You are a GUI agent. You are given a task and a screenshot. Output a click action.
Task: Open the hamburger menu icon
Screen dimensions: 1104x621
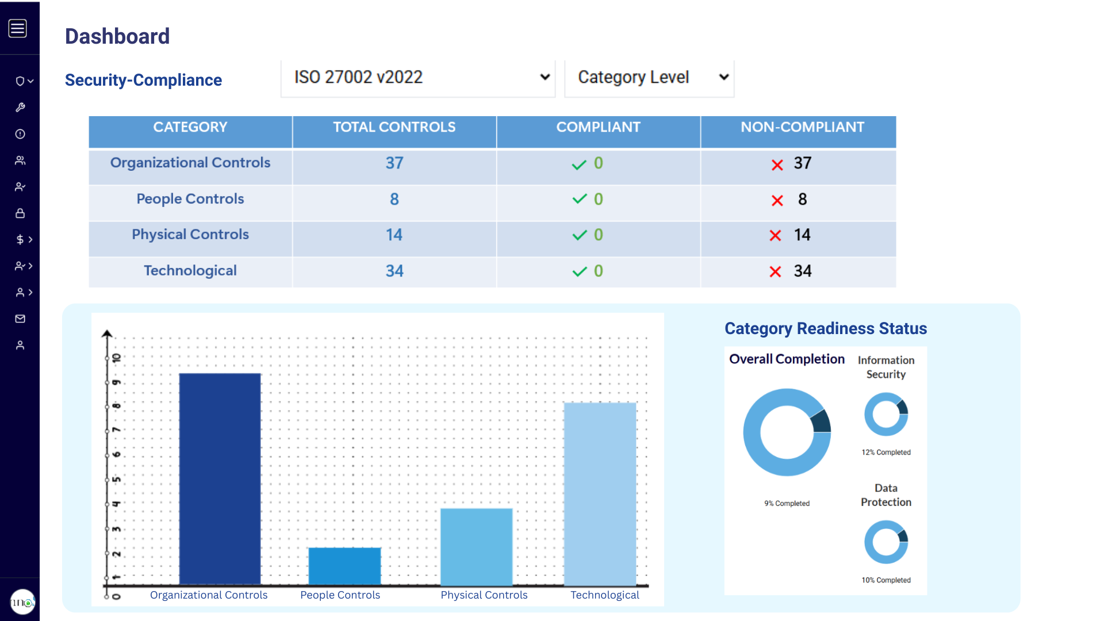pyautogui.click(x=18, y=28)
